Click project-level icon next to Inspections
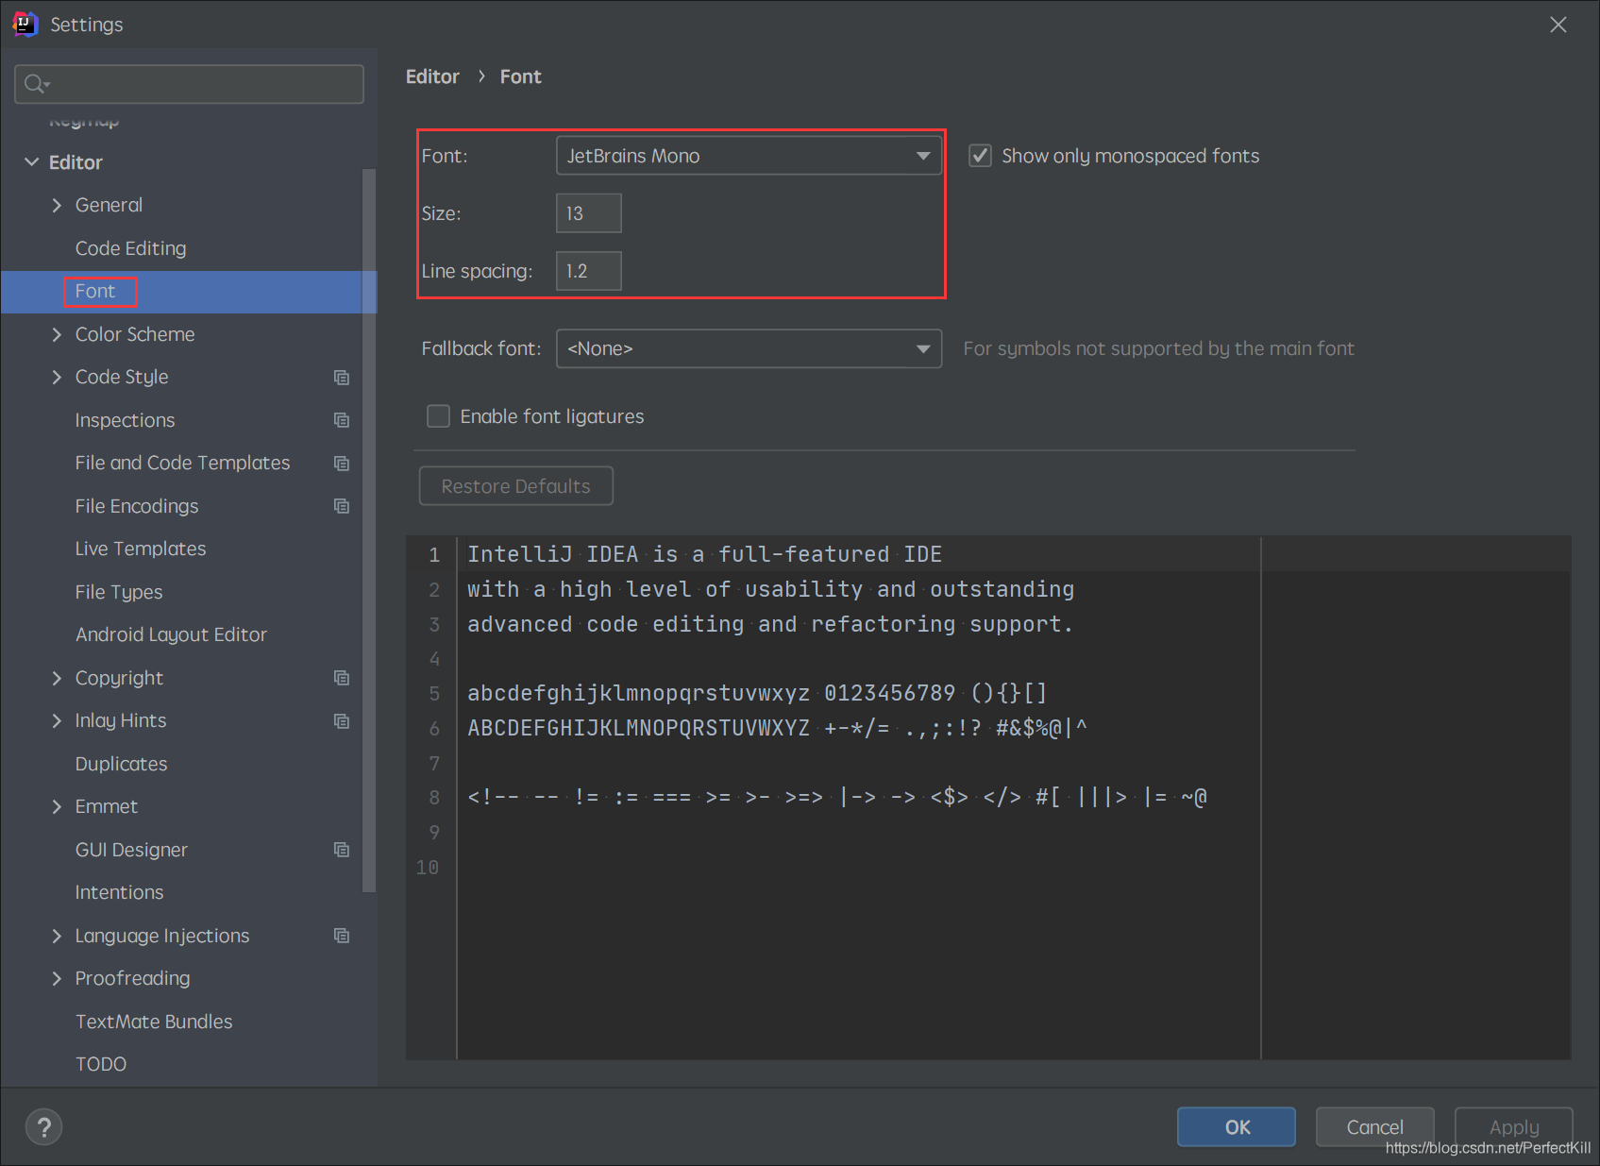The height and width of the screenshot is (1166, 1600). click(x=342, y=420)
